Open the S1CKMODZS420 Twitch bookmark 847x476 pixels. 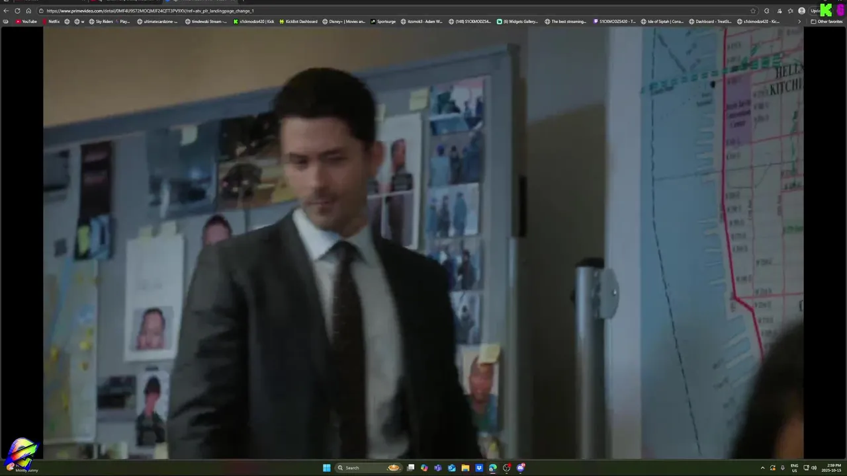[615, 21]
